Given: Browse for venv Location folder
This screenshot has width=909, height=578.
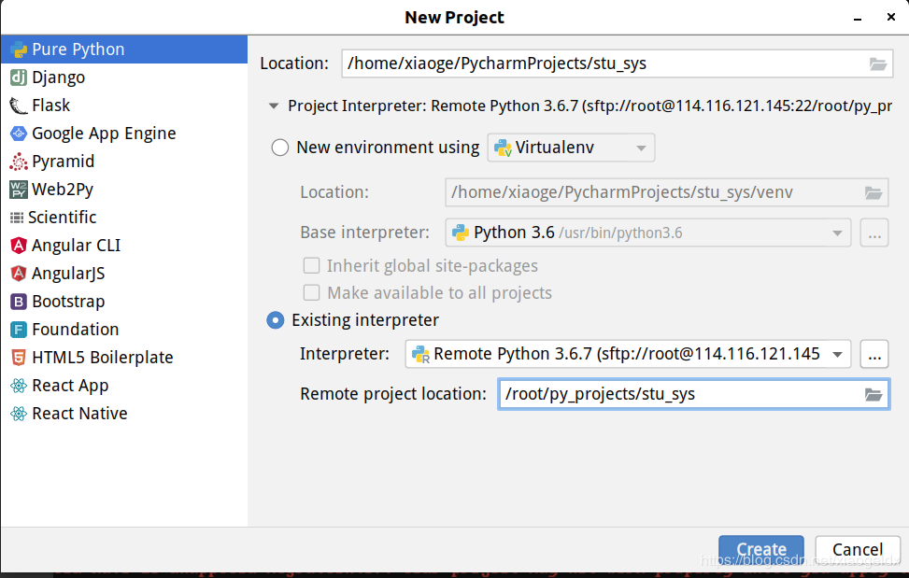Looking at the screenshot, I should (x=873, y=192).
